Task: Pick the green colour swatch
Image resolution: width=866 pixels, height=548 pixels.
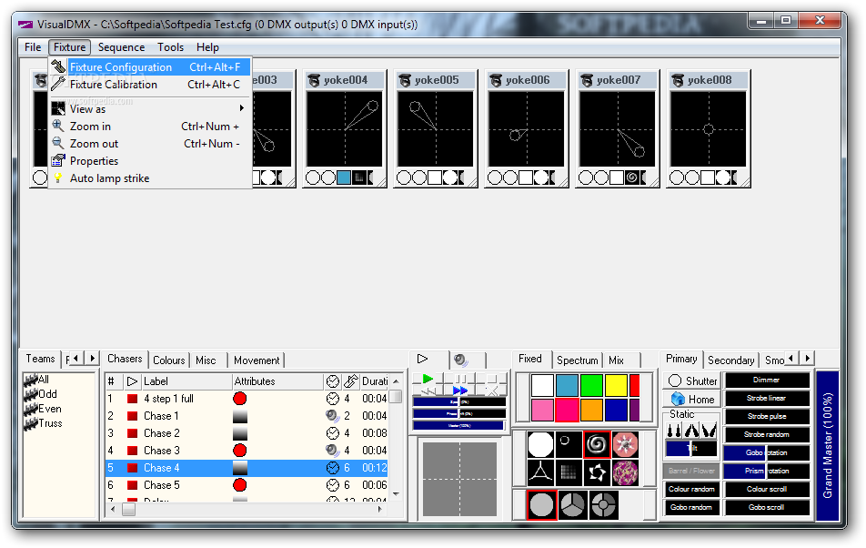Action: [591, 386]
